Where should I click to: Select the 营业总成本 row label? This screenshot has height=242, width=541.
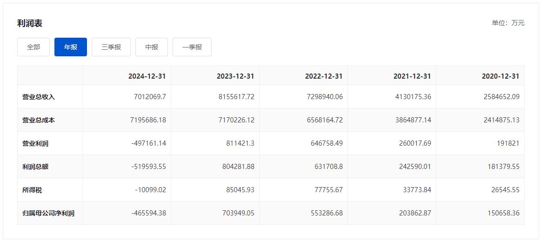point(39,120)
